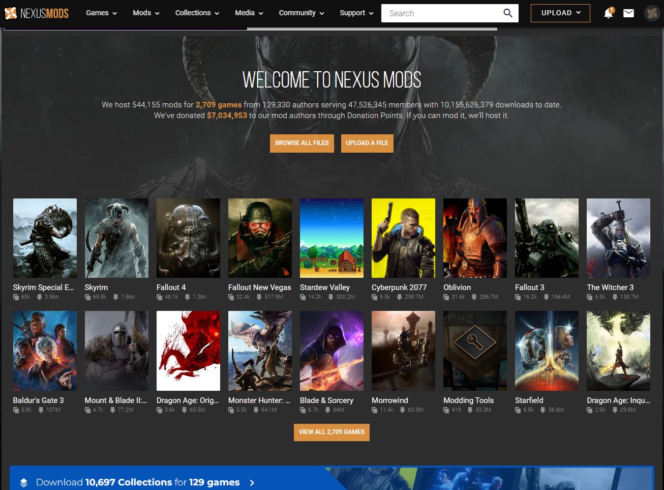664x490 pixels.
Task: Open the Skyrim Special Edition cover
Action: coord(45,238)
